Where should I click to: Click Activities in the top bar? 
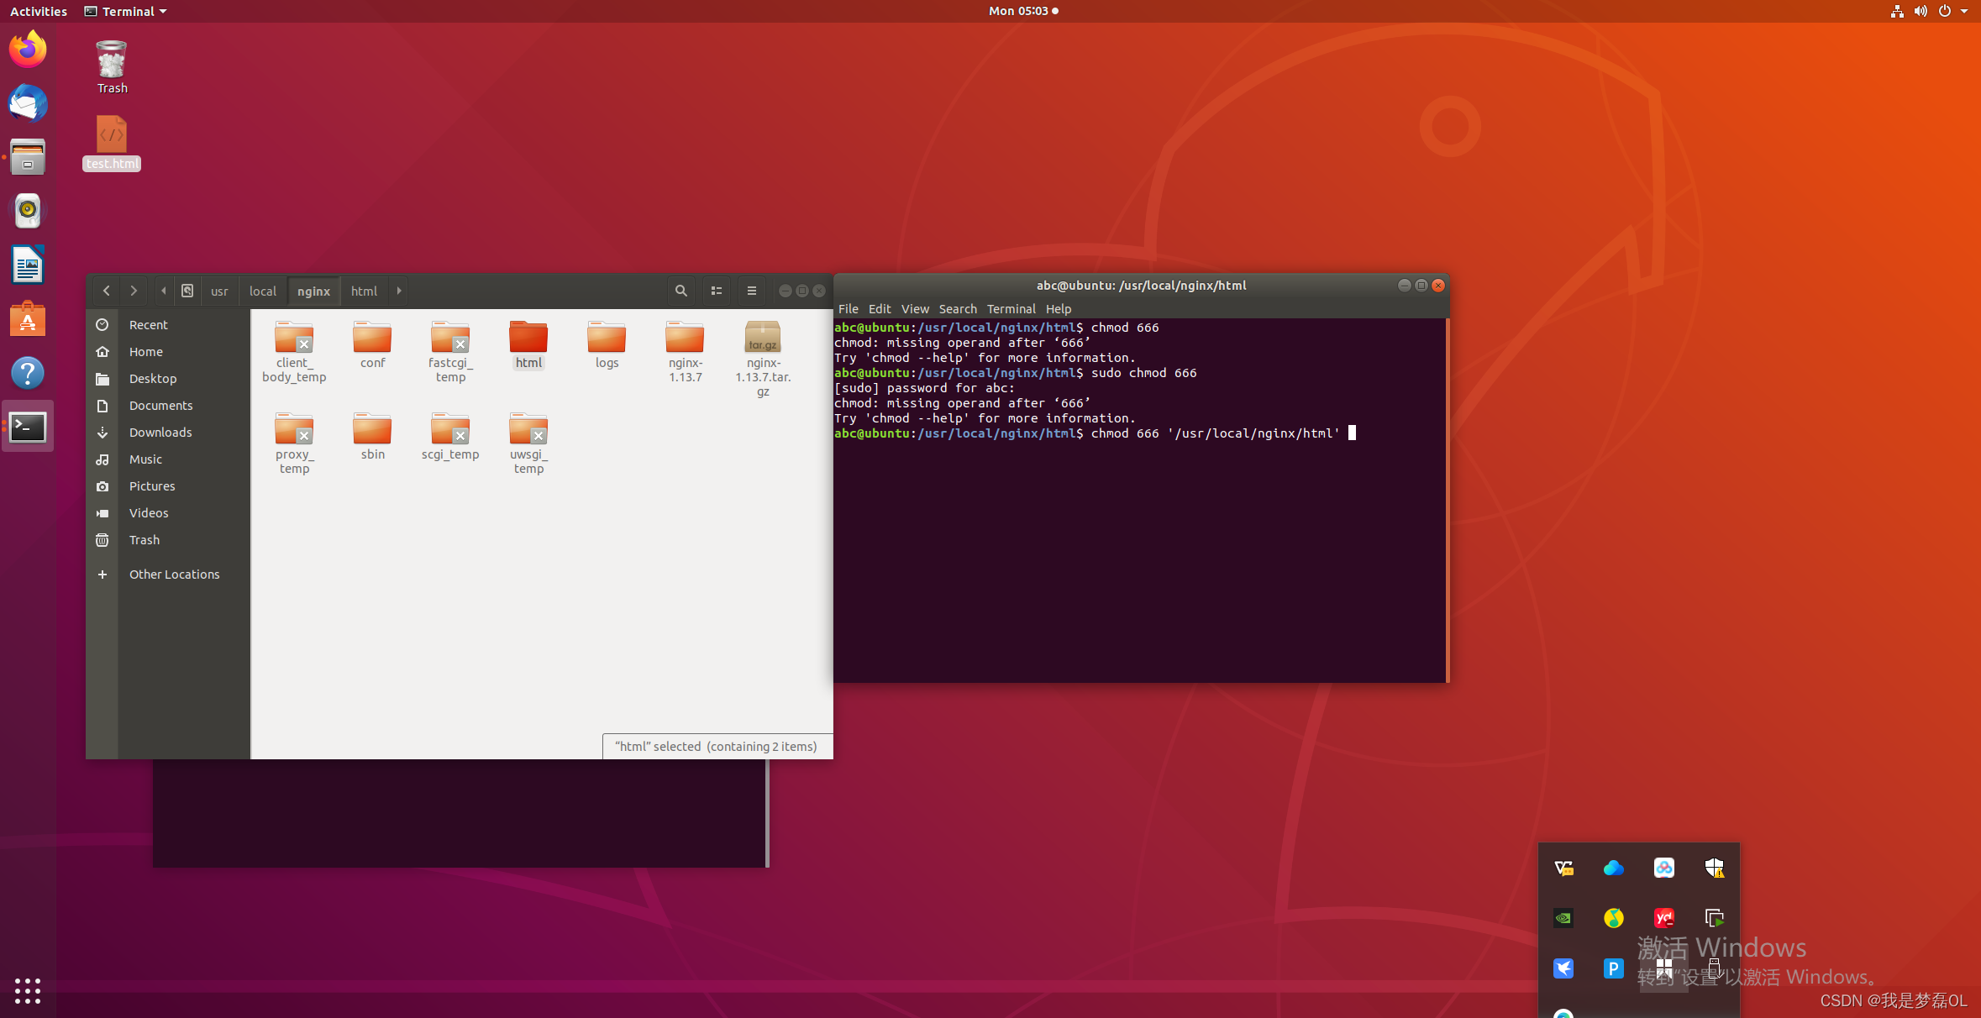(39, 11)
